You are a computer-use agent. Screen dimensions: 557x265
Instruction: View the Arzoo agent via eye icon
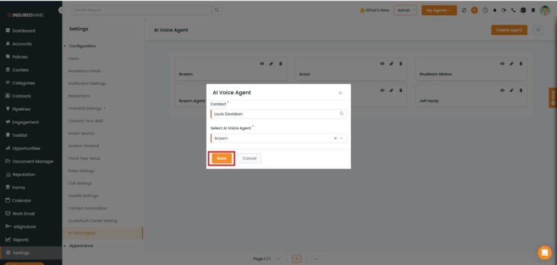pyautogui.click(x=382, y=64)
